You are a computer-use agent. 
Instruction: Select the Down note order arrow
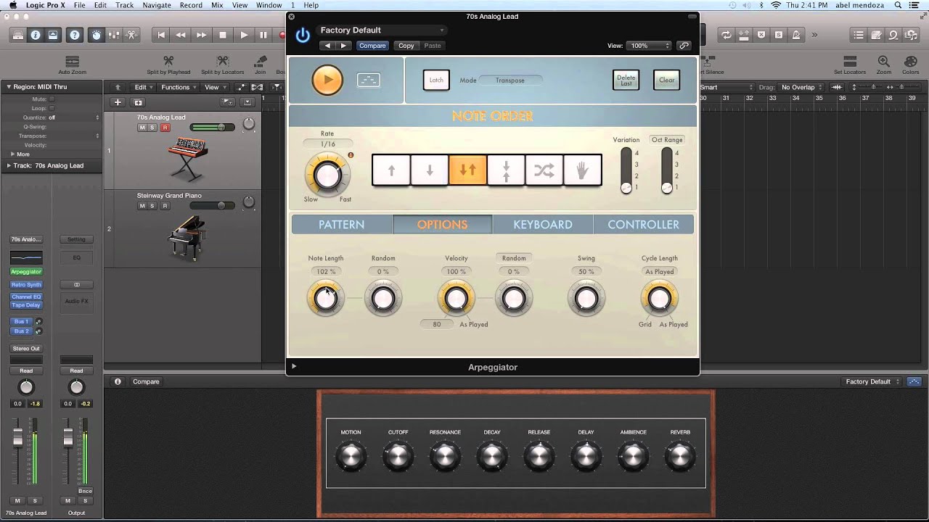[x=430, y=170]
